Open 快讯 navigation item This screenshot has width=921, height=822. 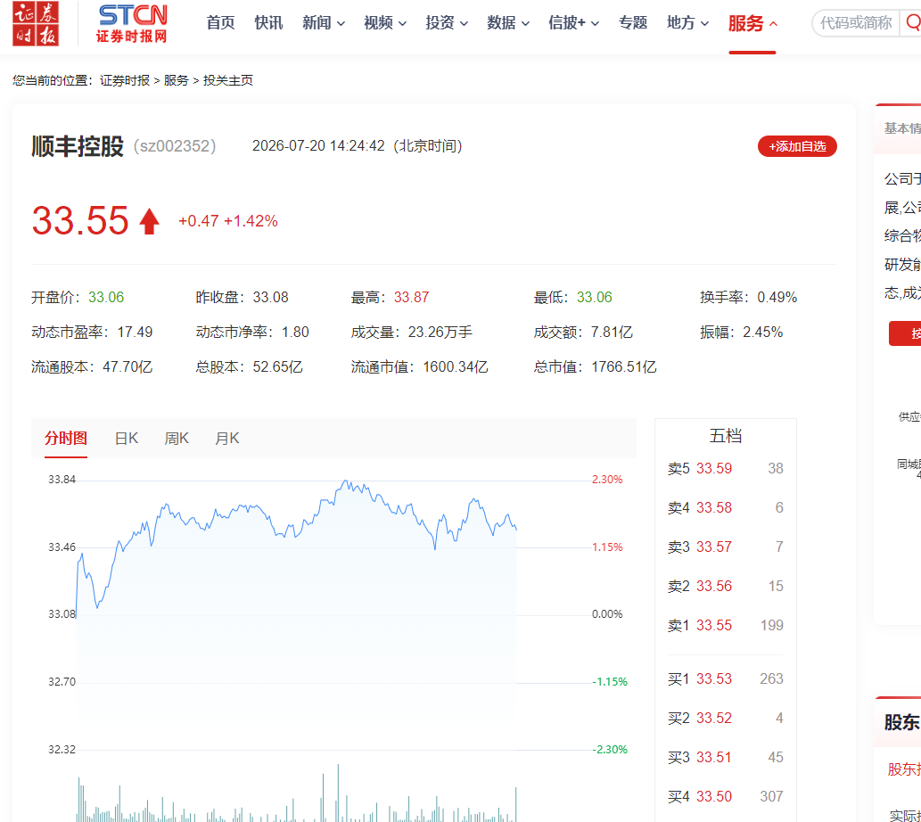[x=268, y=23]
